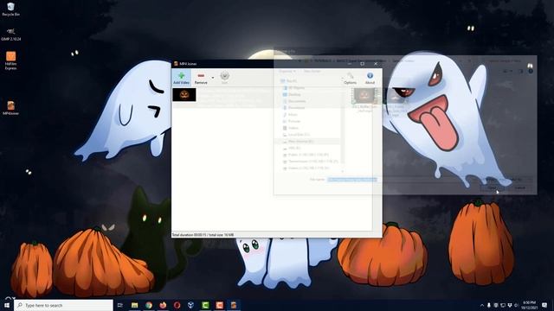Click the Type here to search box
The image size is (554, 311).
[63, 305]
